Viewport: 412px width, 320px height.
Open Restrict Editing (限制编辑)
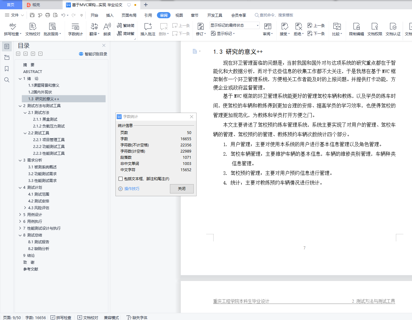click(357, 30)
